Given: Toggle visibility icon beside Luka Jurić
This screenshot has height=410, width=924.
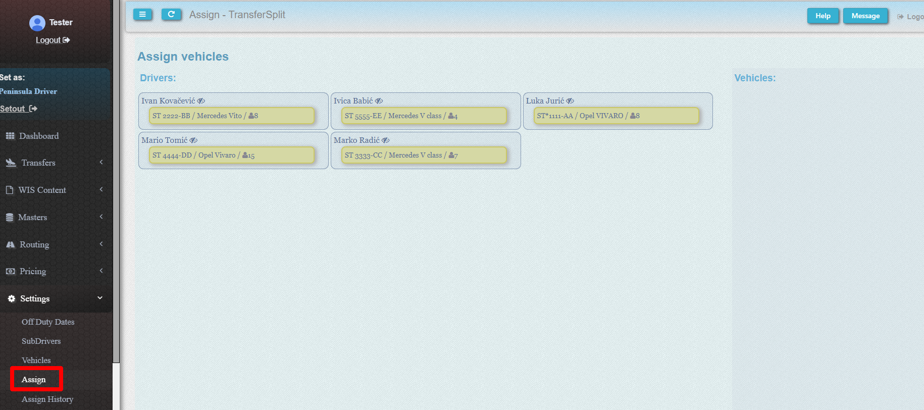Looking at the screenshot, I should [570, 101].
